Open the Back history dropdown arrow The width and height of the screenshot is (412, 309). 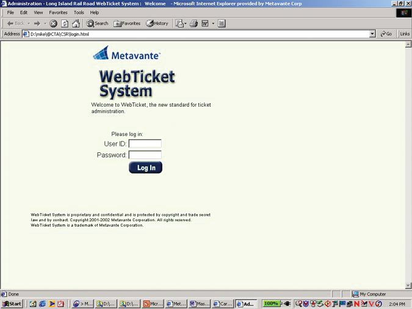click(x=29, y=24)
